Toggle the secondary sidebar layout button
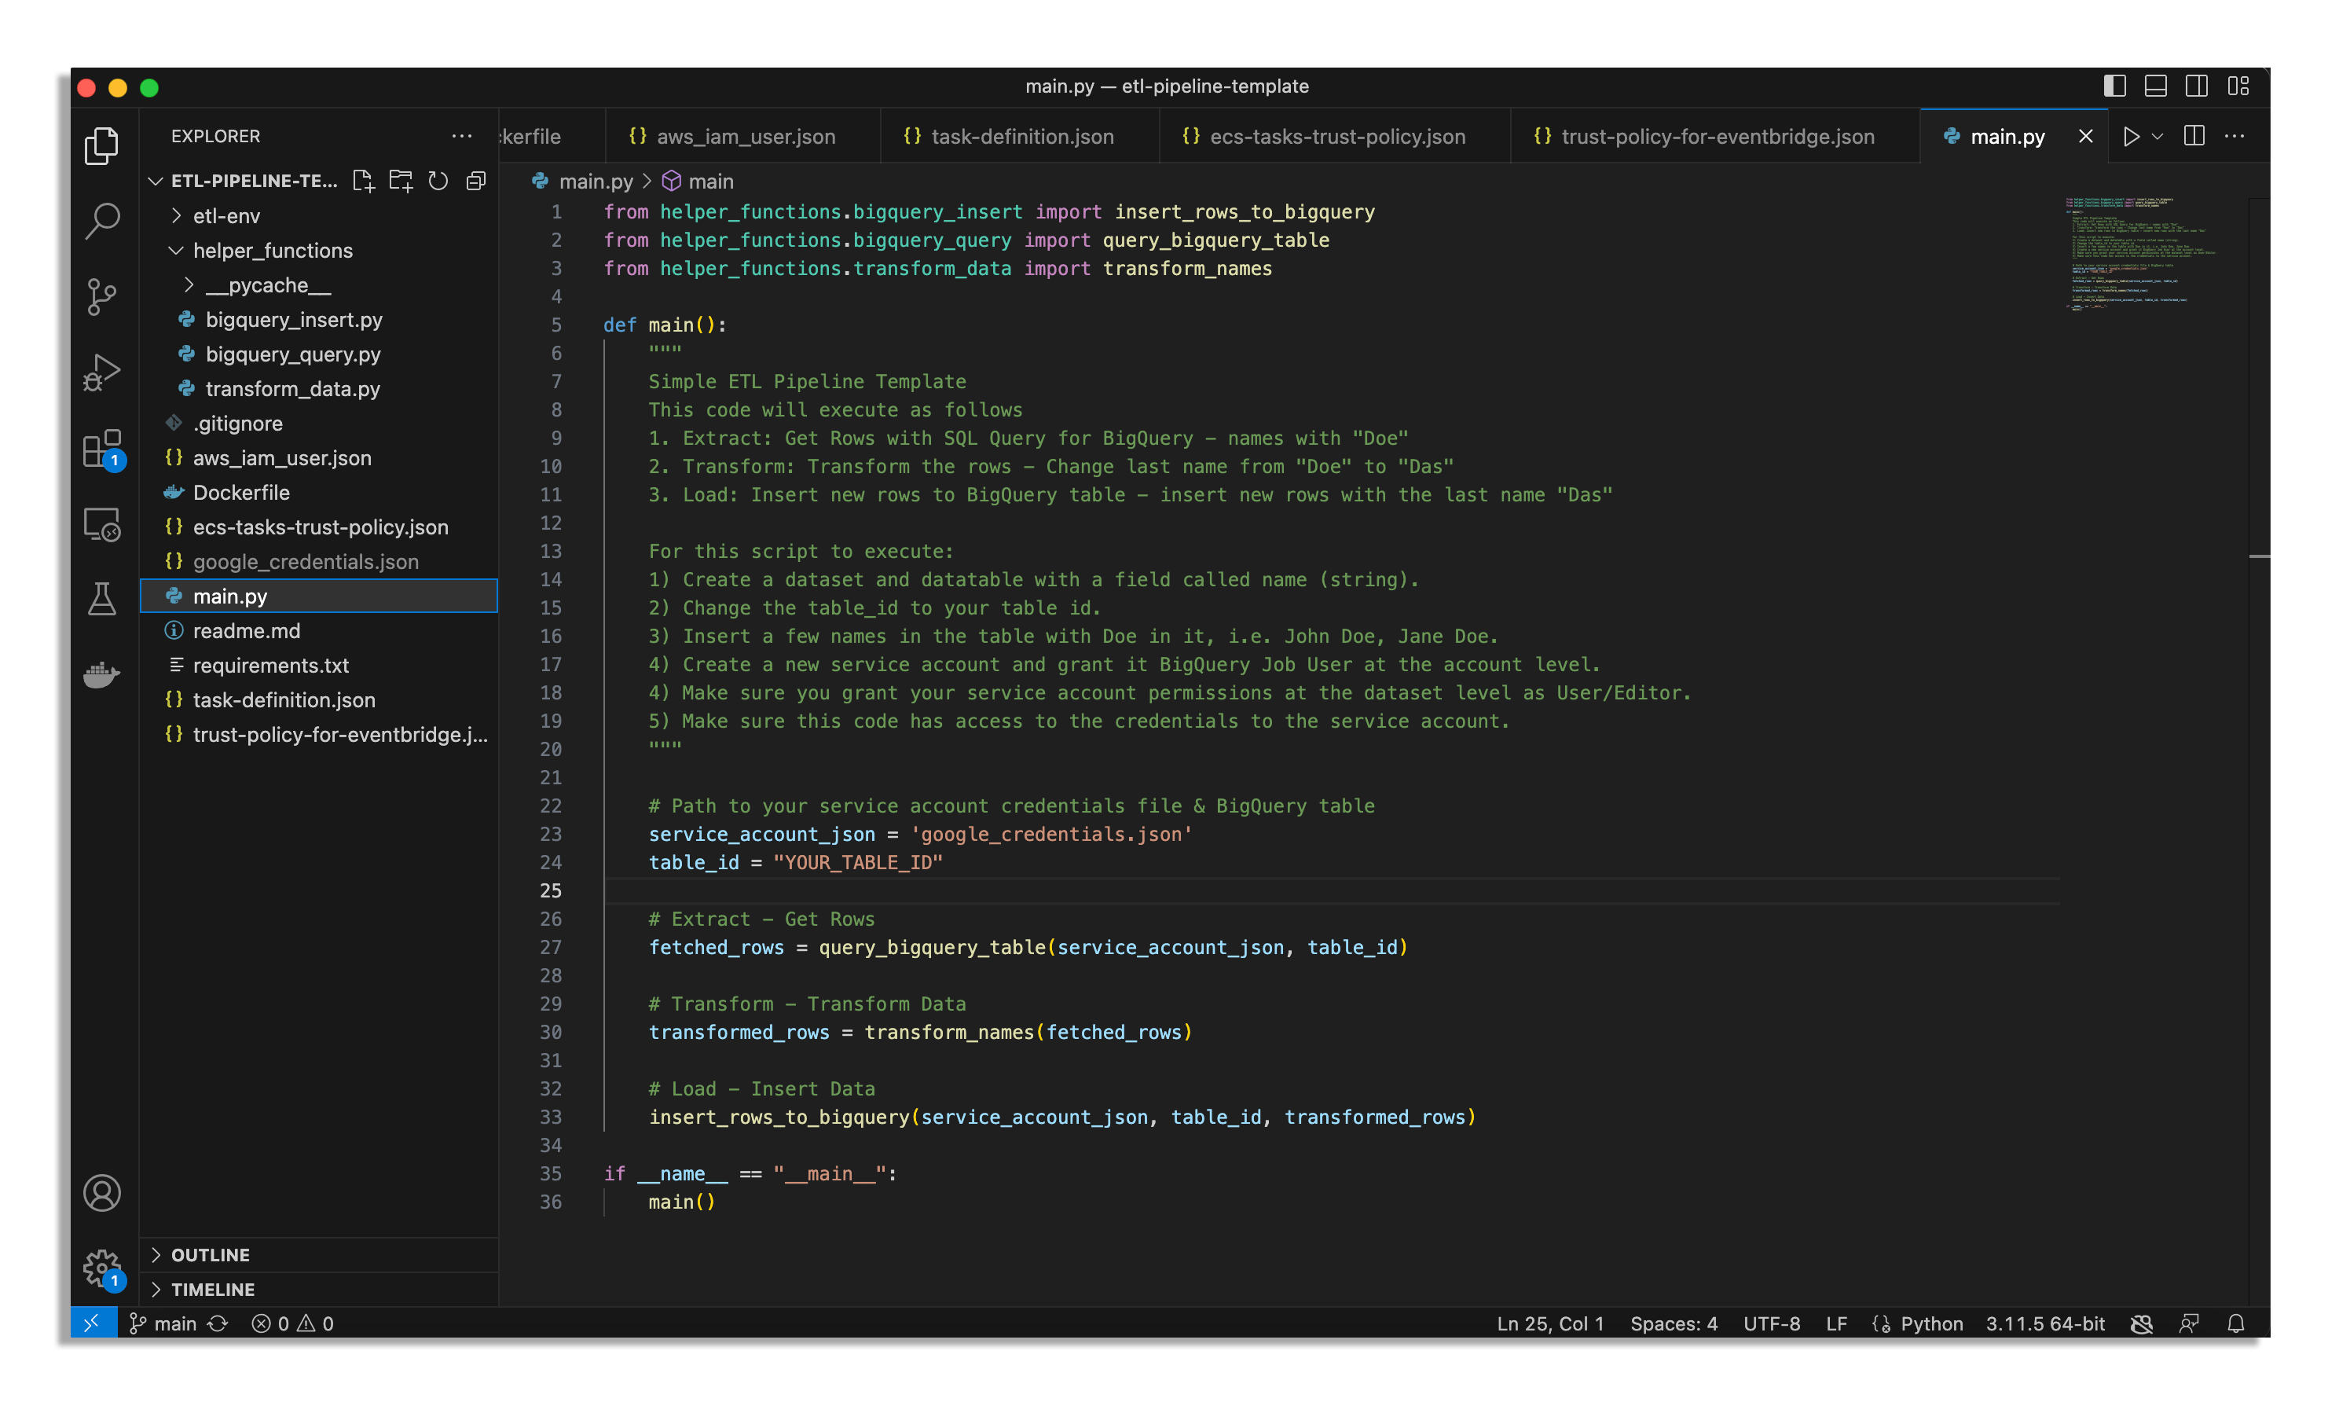 (x=2196, y=86)
